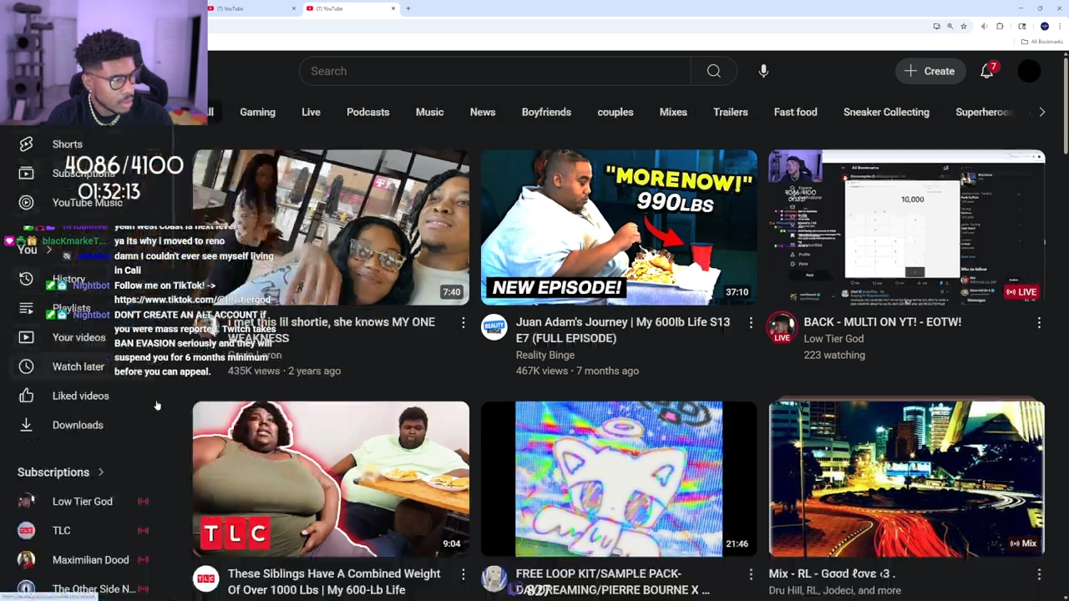Open a new browser tab
1069x601 pixels.
[408, 8]
